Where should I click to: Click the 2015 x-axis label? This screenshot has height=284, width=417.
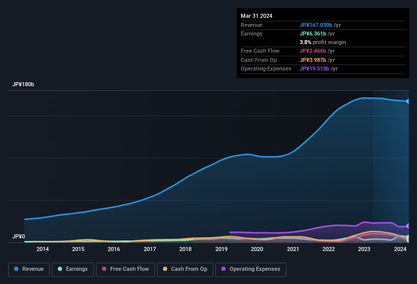click(x=78, y=249)
